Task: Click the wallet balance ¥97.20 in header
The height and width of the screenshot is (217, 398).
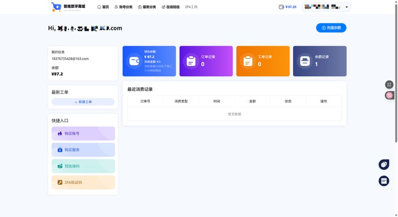Action: click(288, 7)
